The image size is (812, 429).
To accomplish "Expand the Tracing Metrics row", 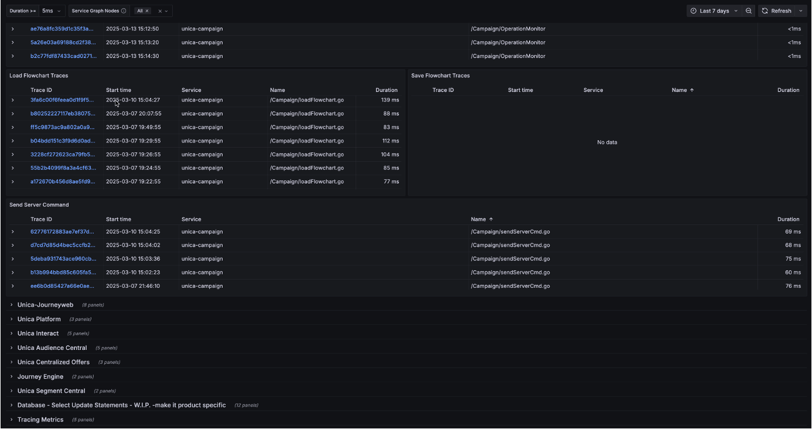I will click(x=40, y=420).
